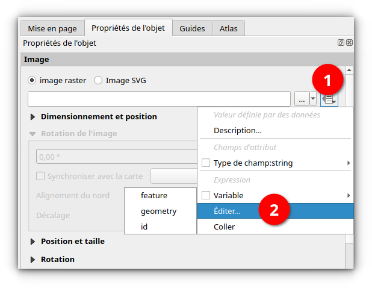
Task: Close the Propriétés de l'objet panel
Action: tap(349, 43)
